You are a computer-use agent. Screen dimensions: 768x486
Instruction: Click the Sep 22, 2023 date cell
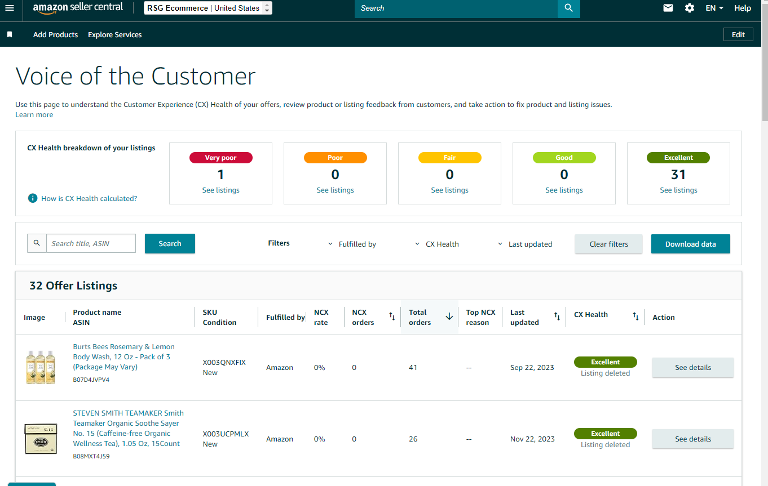tap(532, 368)
